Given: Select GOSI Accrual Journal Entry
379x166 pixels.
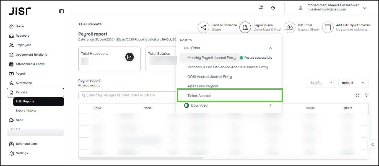Looking at the screenshot, I should [209, 77].
